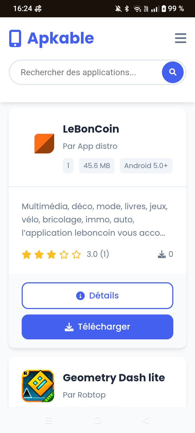Image resolution: width=195 pixels, height=433 pixels.
Task: Click the 45.6 MB size tag
Action: [97, 166]
